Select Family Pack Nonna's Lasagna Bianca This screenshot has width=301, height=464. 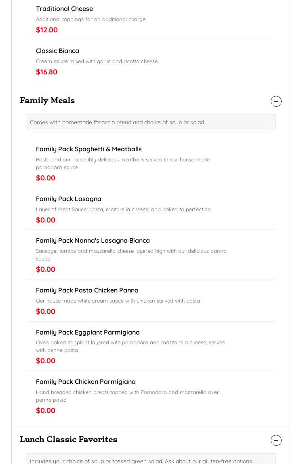tap(93, 240)
